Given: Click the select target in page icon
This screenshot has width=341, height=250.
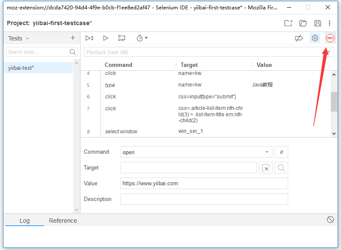Looking at the screenshot, I should [266, 168].
